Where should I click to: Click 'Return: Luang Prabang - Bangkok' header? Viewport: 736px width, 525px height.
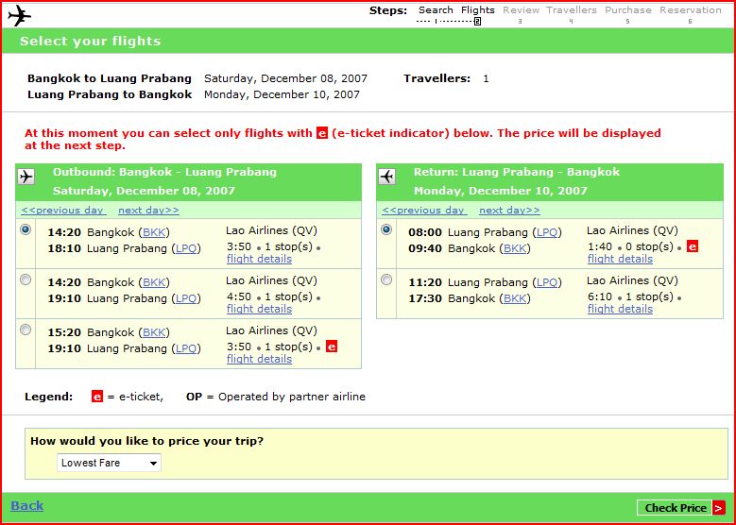click(517, 172)
